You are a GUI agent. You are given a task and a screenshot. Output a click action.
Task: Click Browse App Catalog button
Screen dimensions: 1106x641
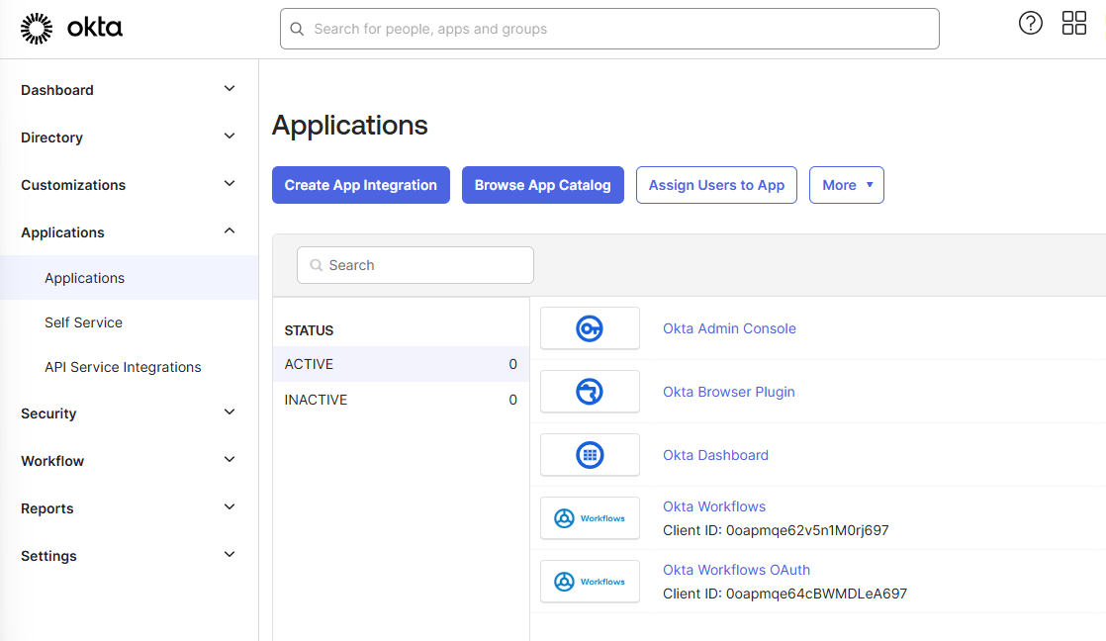tap(543, 185)
